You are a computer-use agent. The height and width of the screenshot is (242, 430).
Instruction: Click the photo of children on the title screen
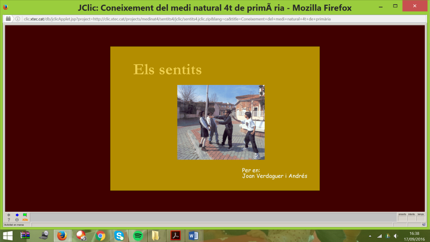(221, 122)
